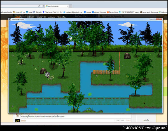Click the wooden fence by the pond
Screen dimensions: 168x131
click(x=106, y=72)
